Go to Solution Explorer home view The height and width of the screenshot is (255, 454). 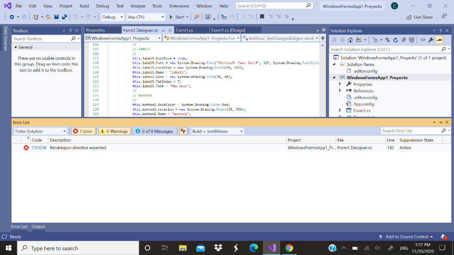click(350, 40)
